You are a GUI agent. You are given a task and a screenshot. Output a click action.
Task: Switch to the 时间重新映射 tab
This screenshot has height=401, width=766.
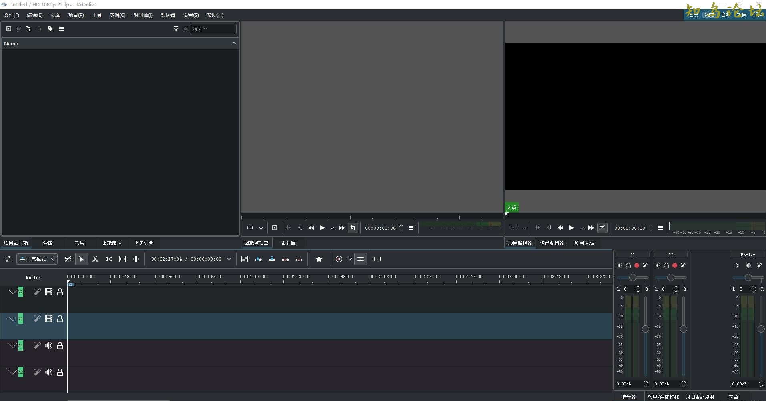pos(700,397)
